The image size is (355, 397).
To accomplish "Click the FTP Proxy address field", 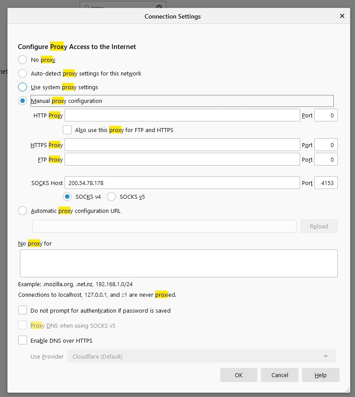I will (x=182, y=159).
